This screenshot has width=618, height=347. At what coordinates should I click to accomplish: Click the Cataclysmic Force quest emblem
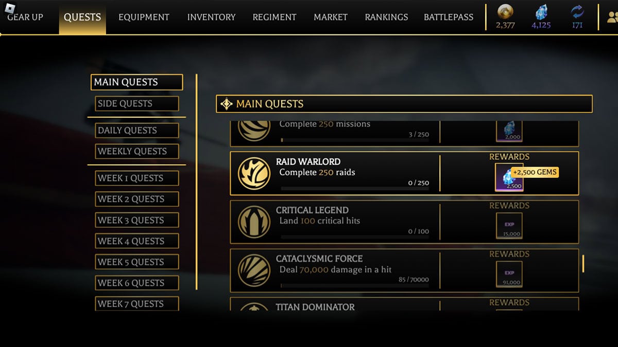pos(254,270)
